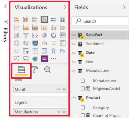The height and width of the screenshot is (118, 129).
Task: Click the Fields search box
Action: pos(100,21)
